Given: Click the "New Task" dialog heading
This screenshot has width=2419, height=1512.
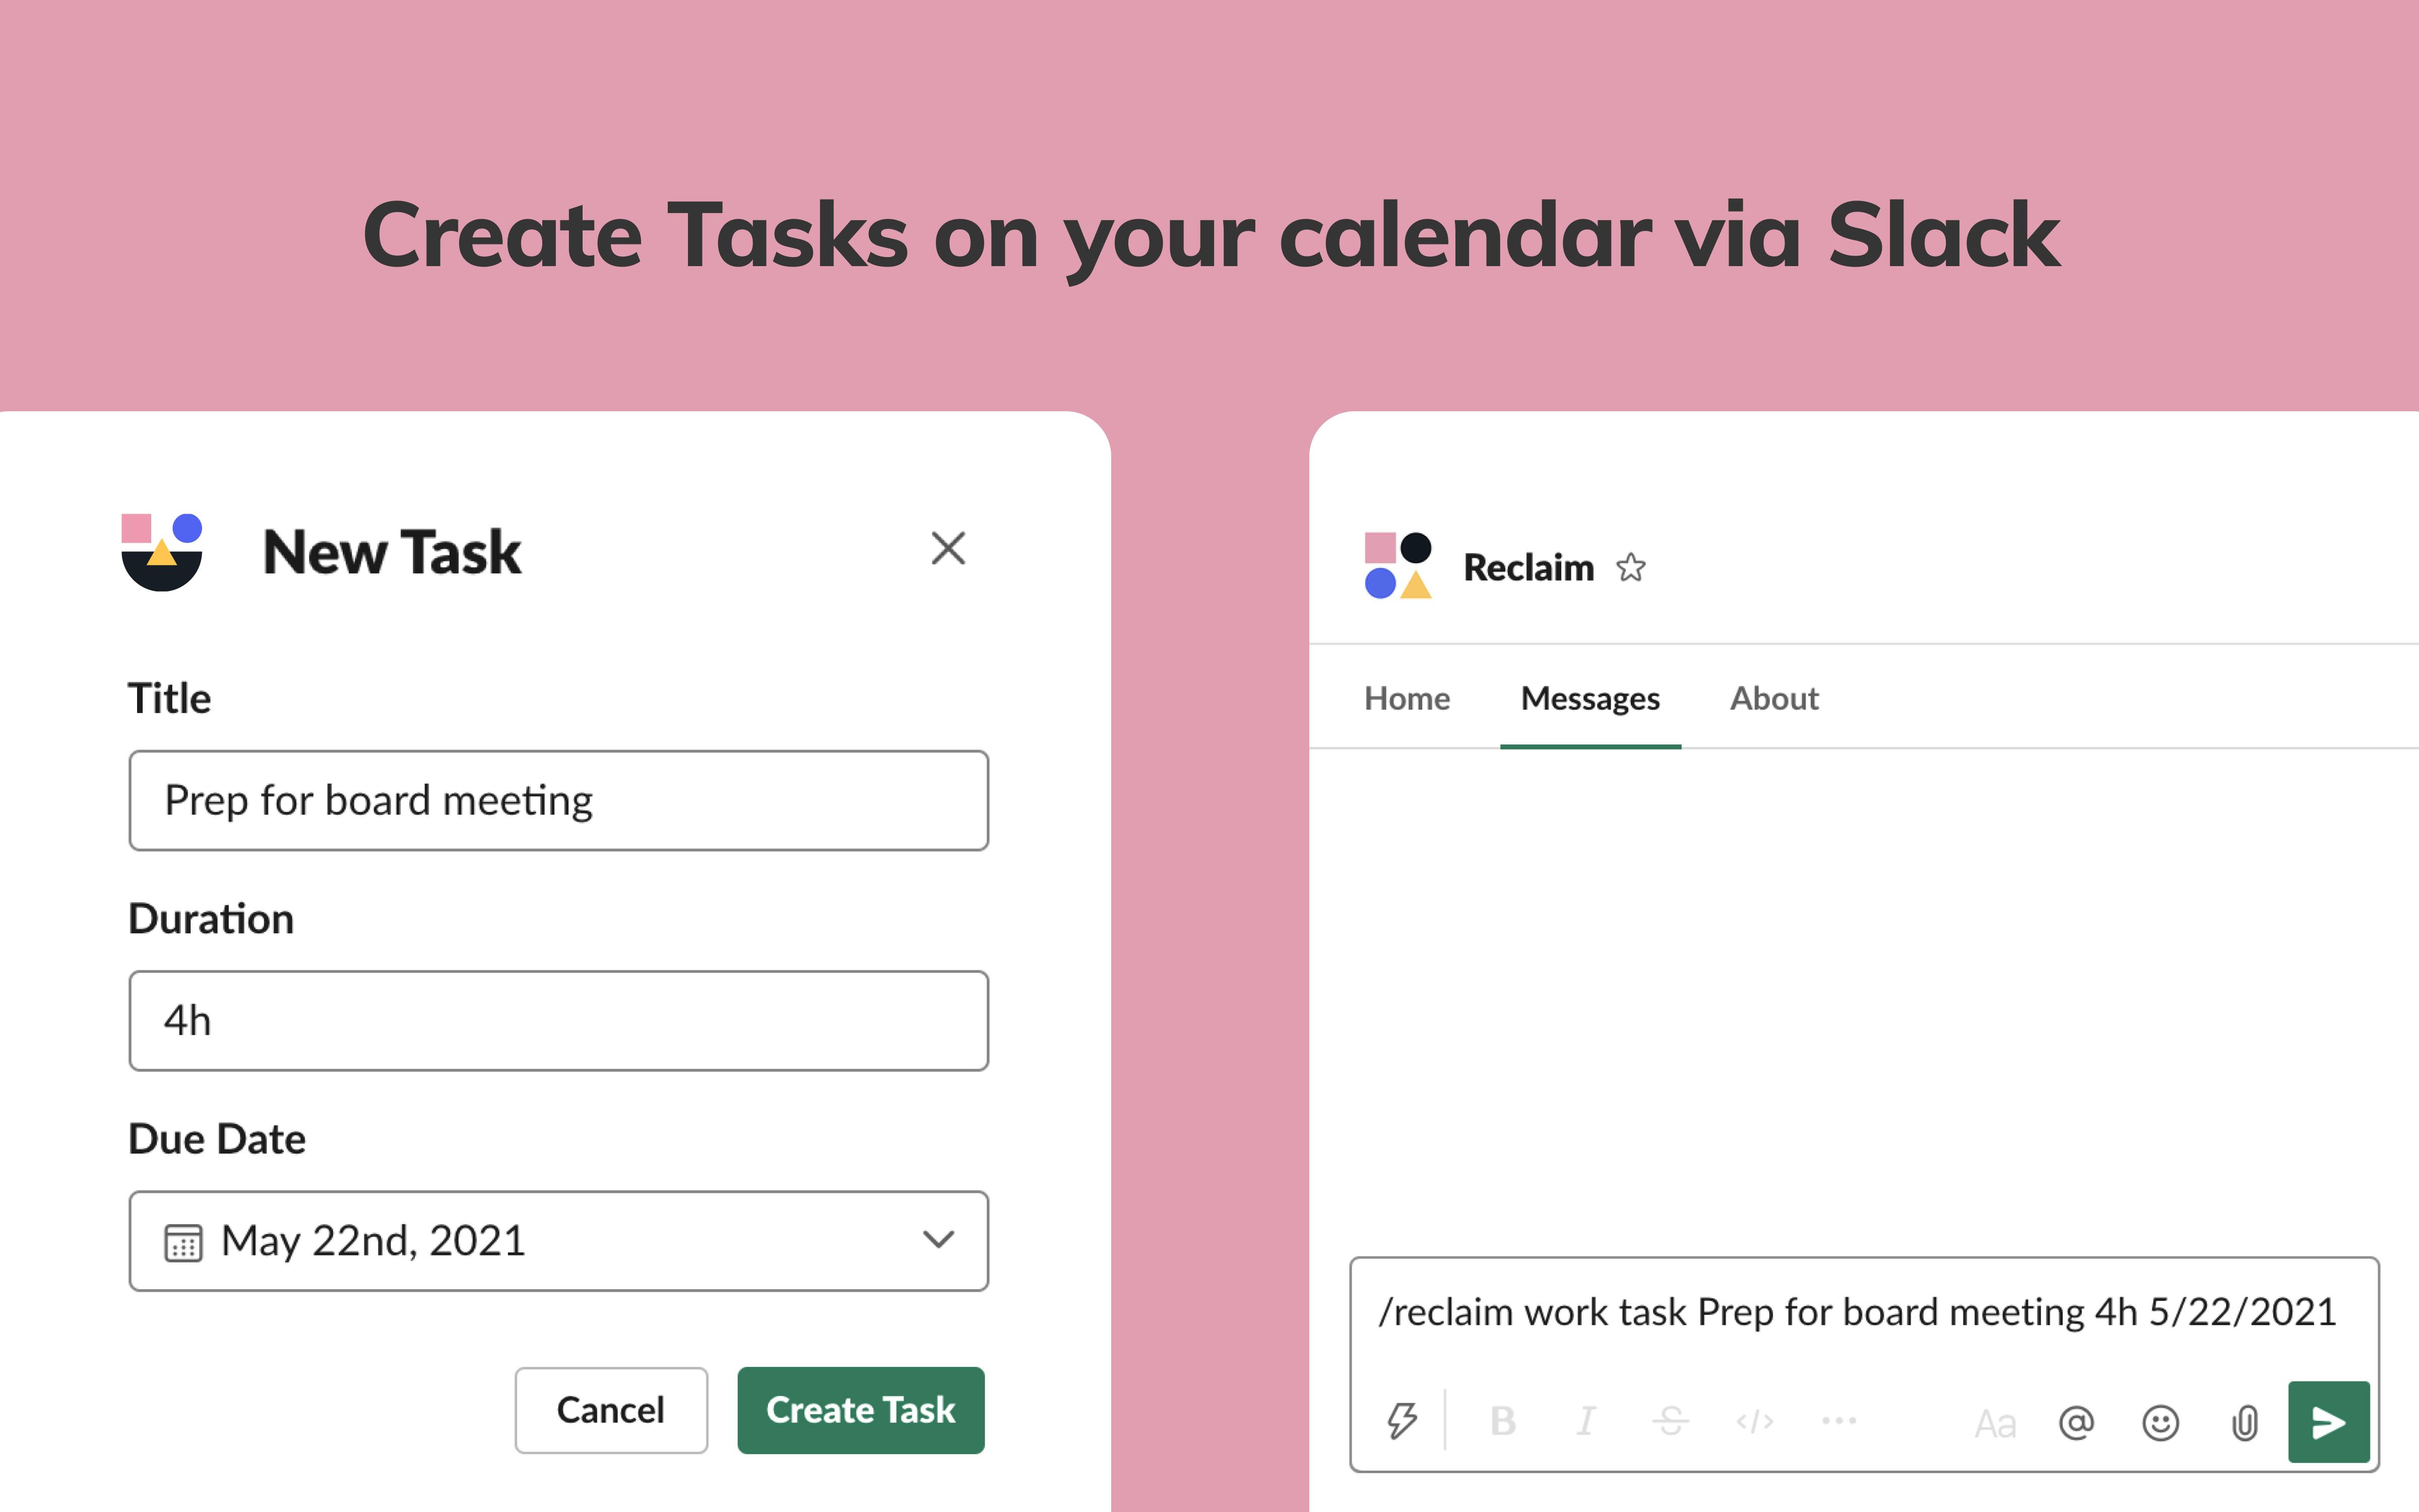Looking at the screenshot, I should pyautogui.click(x=392, y=552).
